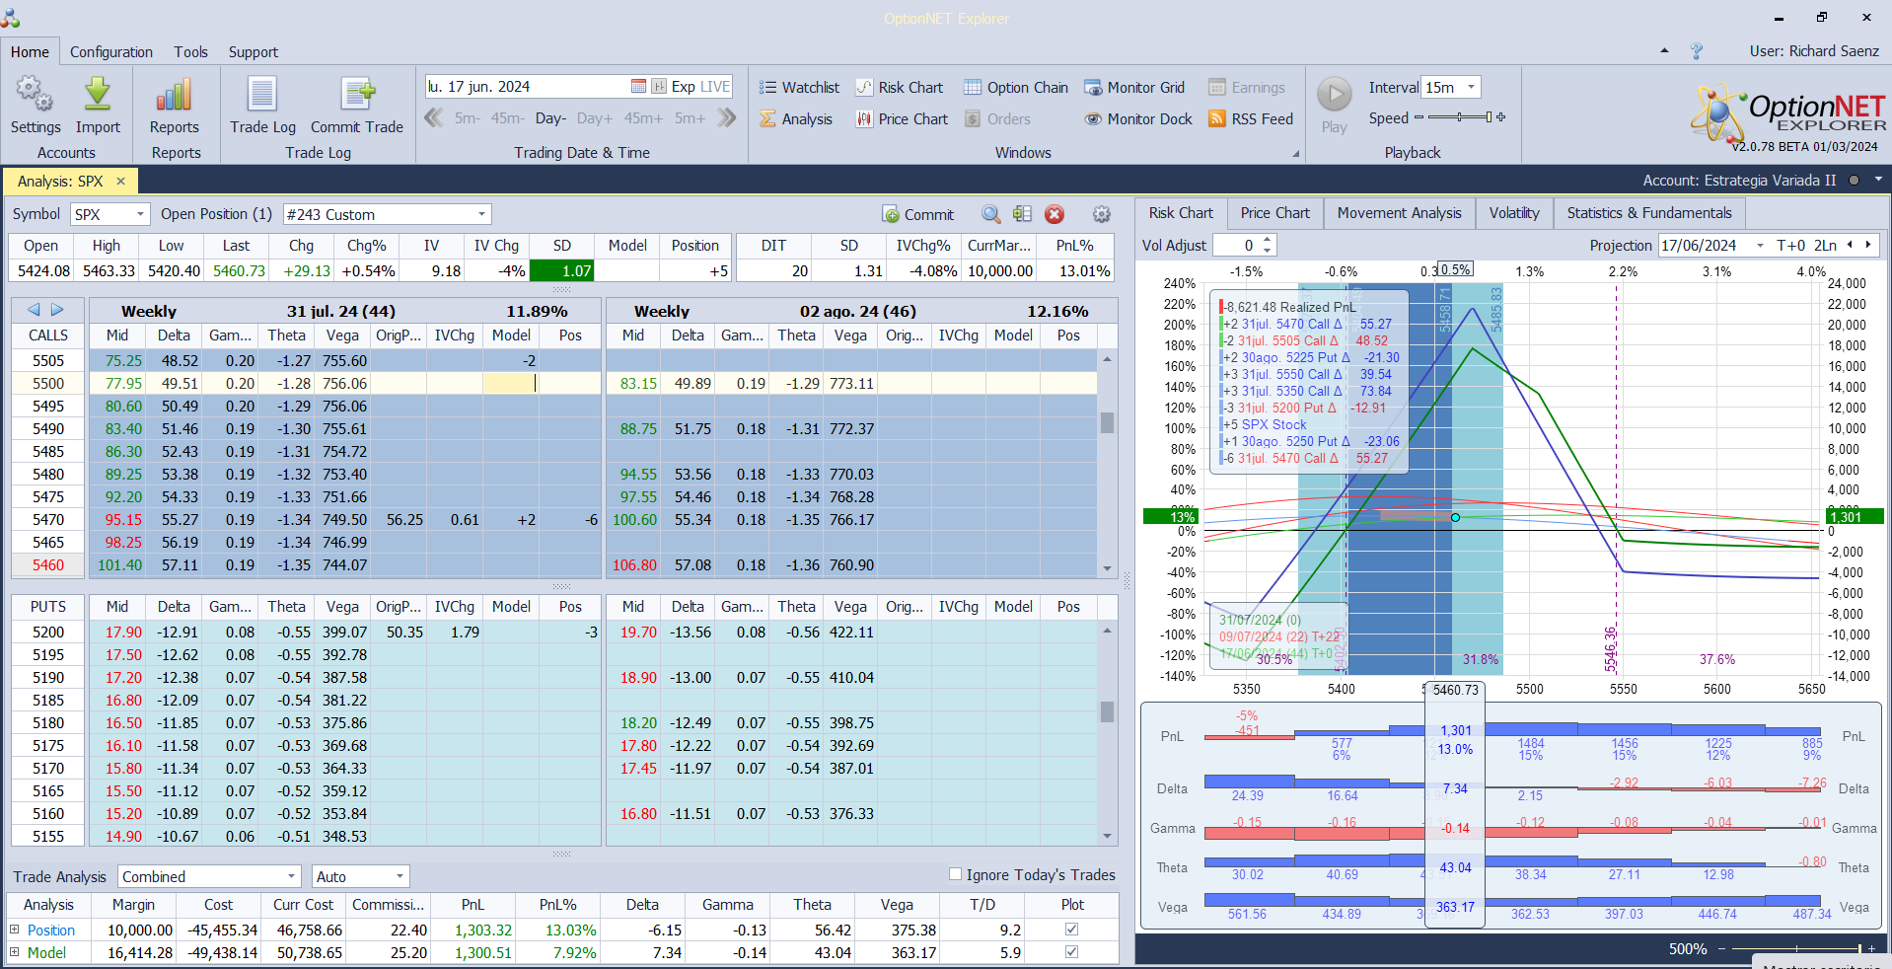Viewport: 1892px width, 969px height.
Task: Open the Analysis sigma window
Action: (796, 119)
